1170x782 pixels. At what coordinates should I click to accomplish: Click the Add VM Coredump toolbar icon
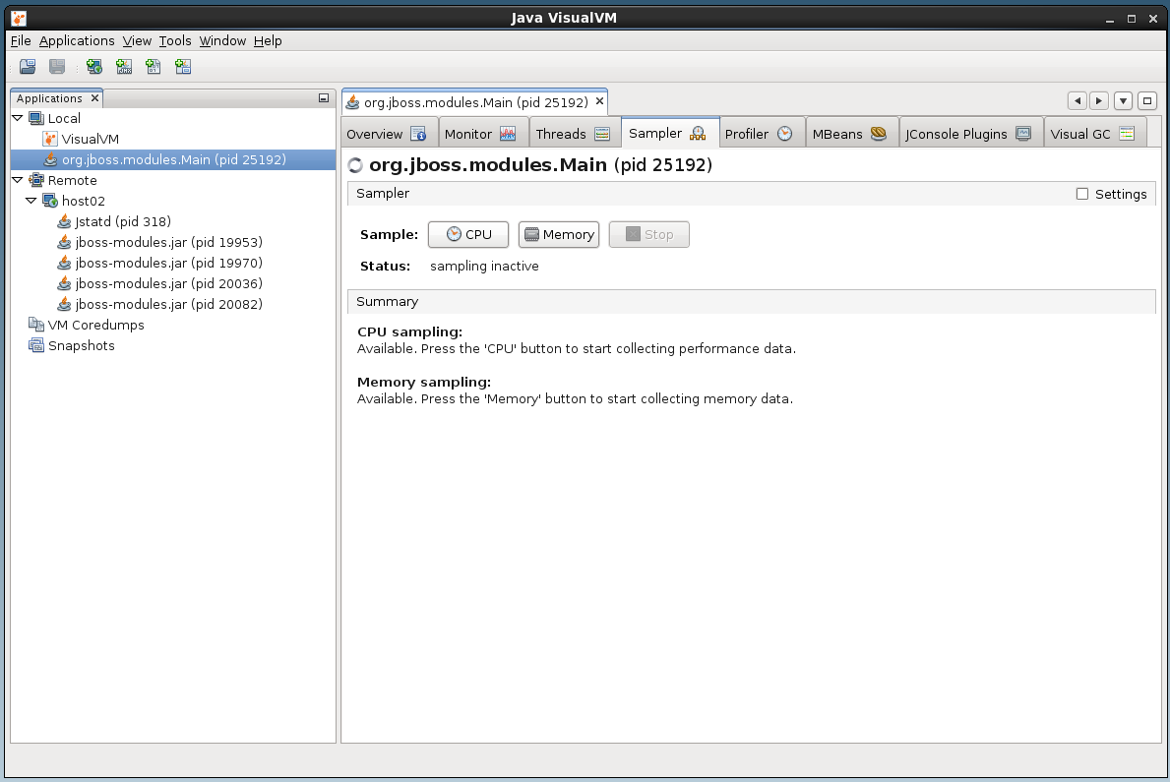click(x=153, y=67)
